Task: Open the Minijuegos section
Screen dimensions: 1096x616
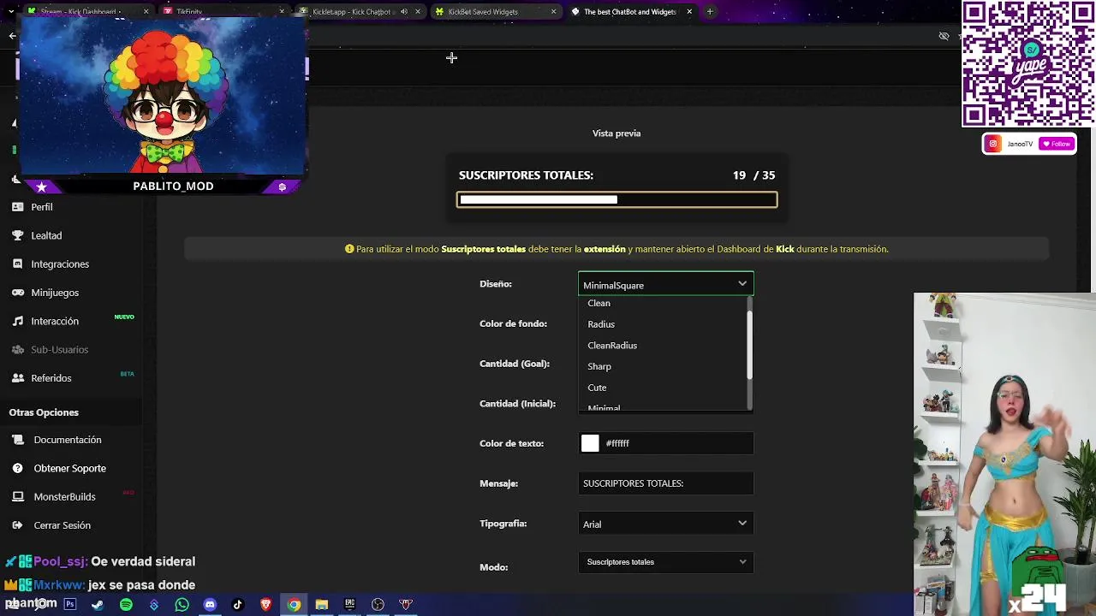Action: pyautogui.click(x=55, y=293)
